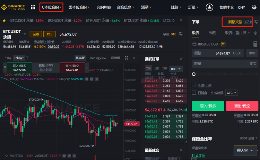
Task: Click the large red 賣出/做空 button
Action: (x=242, y=106)
